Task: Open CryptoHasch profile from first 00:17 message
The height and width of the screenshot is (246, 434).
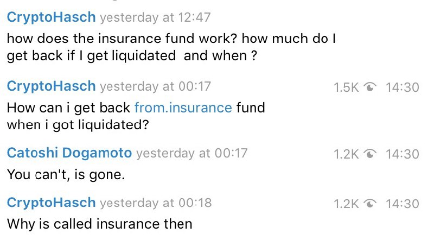Action: 51,86
